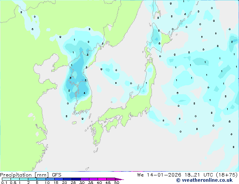This screenshot has width=239, height=184.
Task: Click the legend label '15'
Action: [x=56, y=182]
